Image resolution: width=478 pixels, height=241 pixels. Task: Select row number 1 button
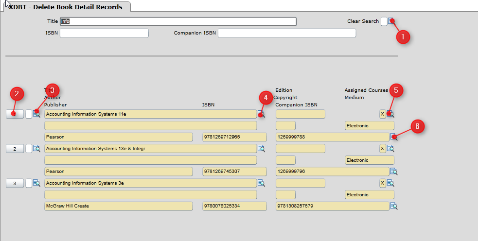coord(15,114)
